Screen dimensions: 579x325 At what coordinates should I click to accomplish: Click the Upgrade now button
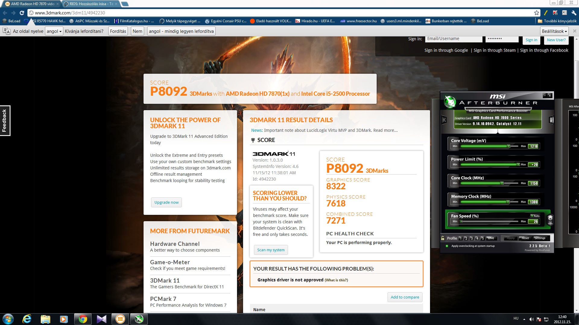[x=166, y=202]
